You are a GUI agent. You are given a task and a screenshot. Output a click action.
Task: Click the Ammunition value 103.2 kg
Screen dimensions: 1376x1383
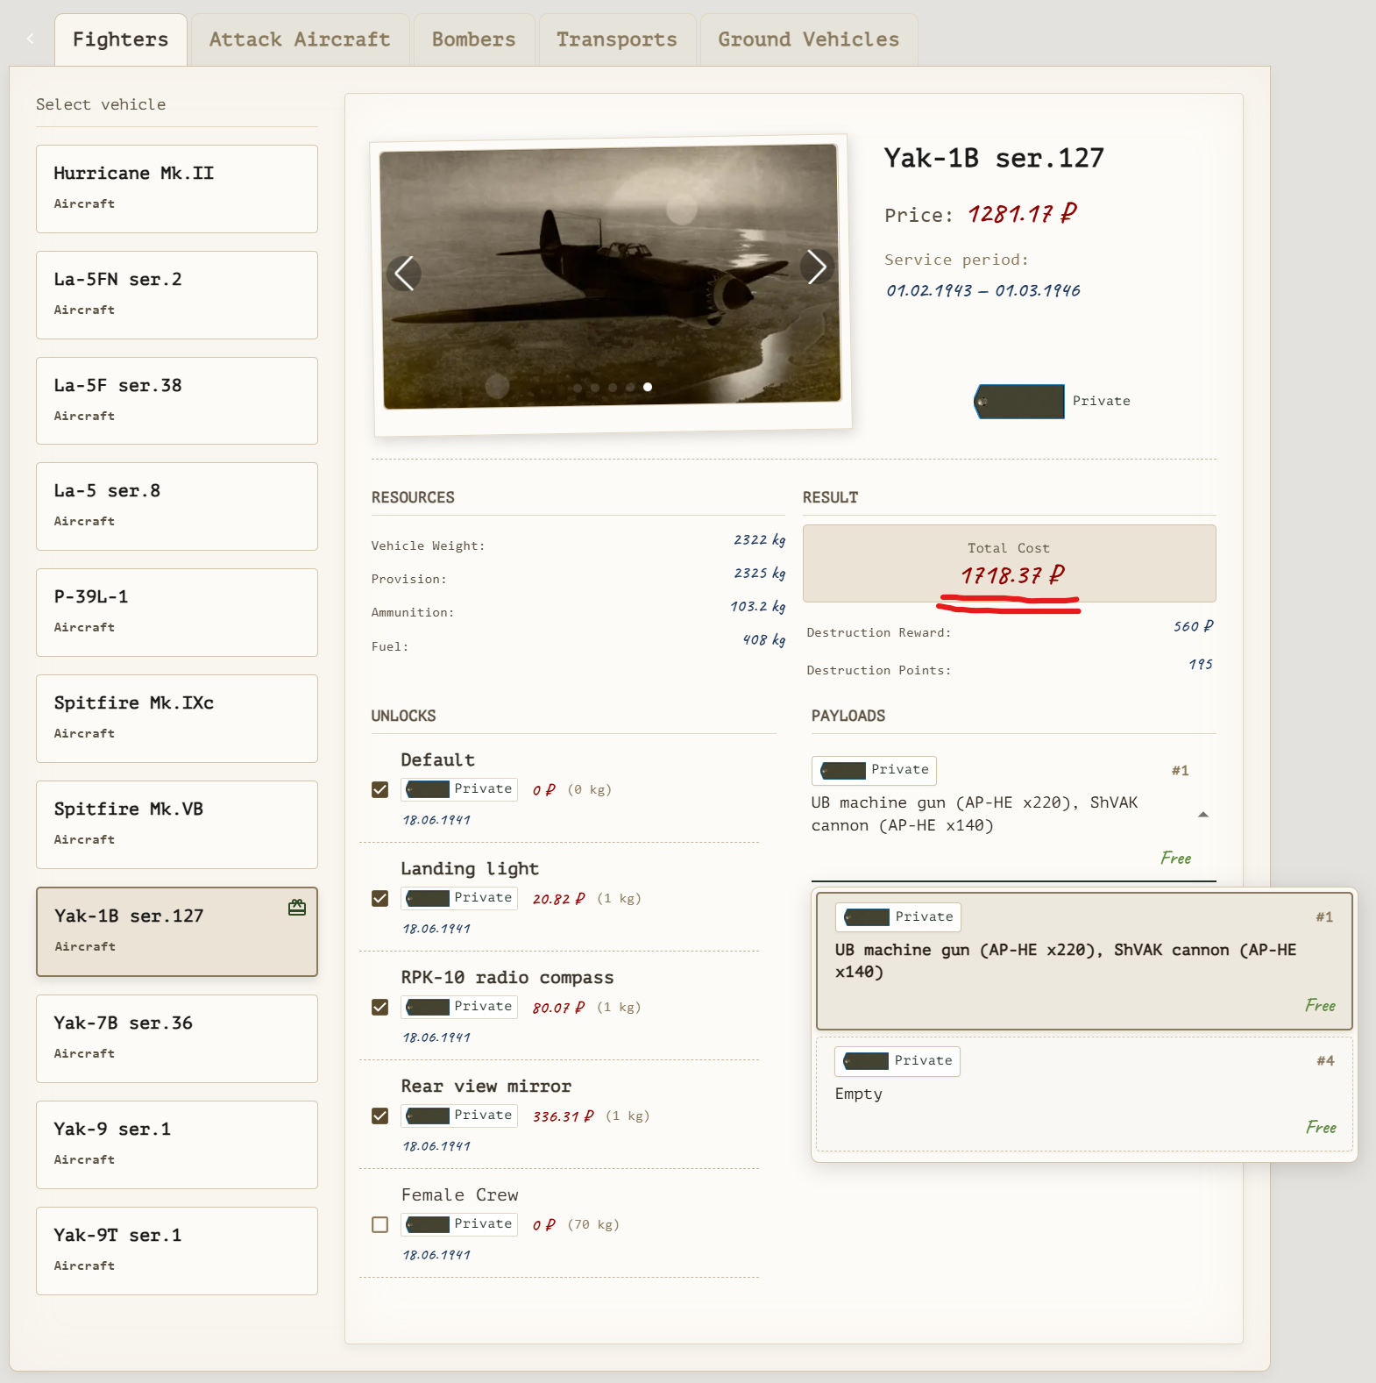(x=757, y=607)
